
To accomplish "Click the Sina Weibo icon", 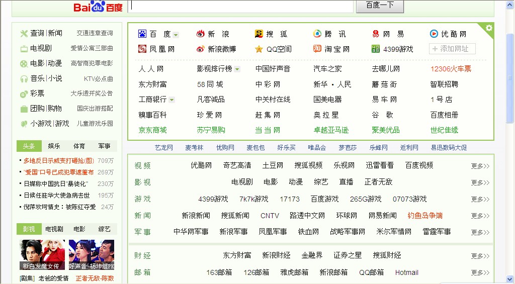I will tap(200, 49).
